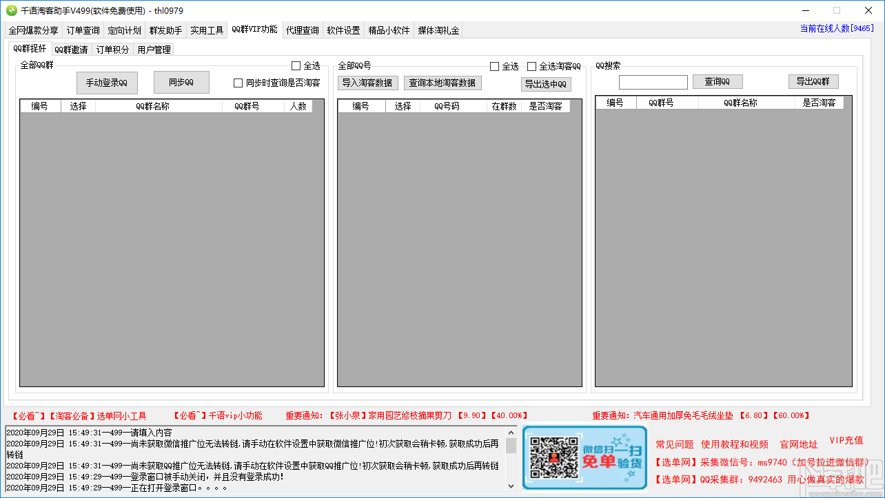Open 【必看~】千语vip小功能 link
The width and height of the screenshot is (885, 498).
coord(217,416)
